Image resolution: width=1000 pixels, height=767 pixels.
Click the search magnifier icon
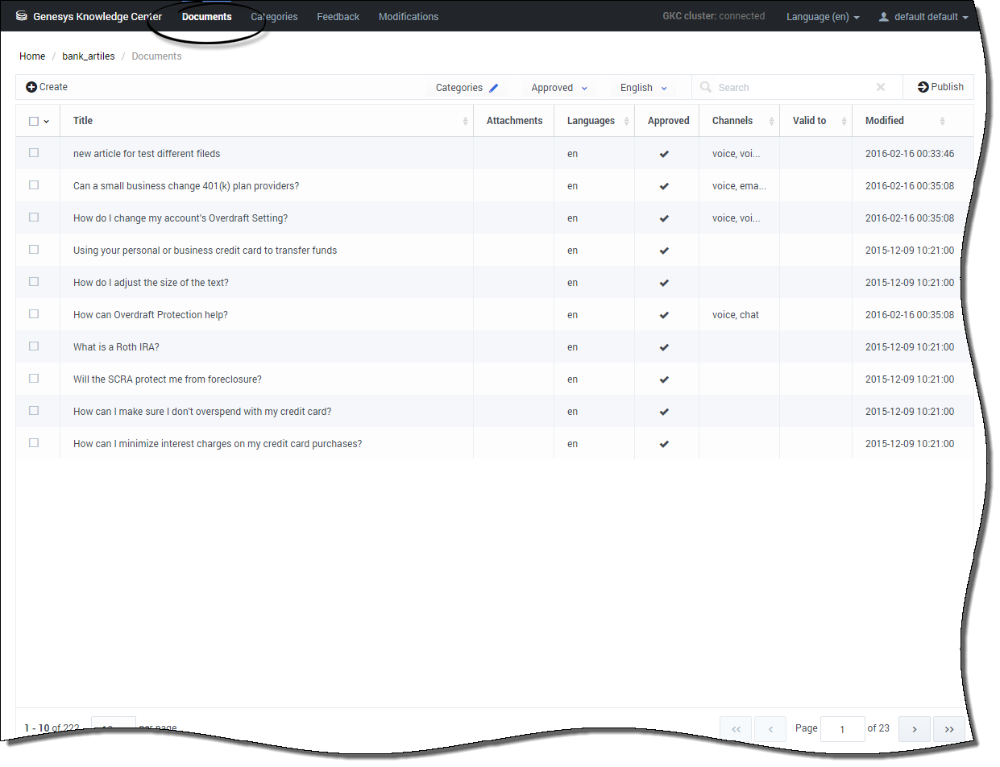click(706, 87)
